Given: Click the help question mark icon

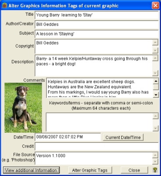Looking at the screenshot, I should point(155,170).
